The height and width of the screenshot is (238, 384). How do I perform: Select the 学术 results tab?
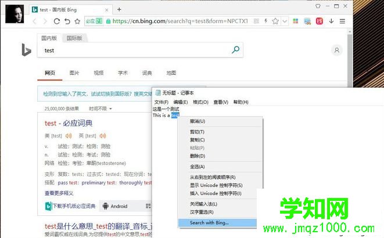123,73
